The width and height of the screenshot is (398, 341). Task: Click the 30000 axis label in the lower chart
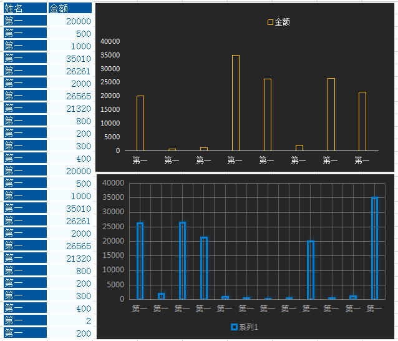(x=113, y=212)
